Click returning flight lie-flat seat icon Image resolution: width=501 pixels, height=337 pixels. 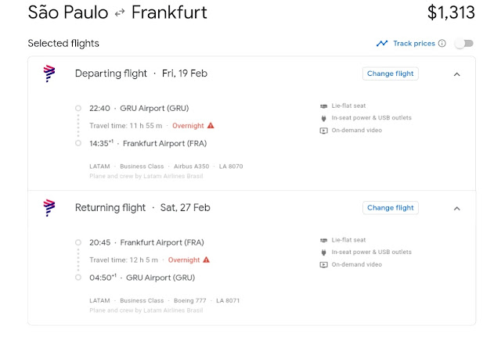tap(323, 240)
